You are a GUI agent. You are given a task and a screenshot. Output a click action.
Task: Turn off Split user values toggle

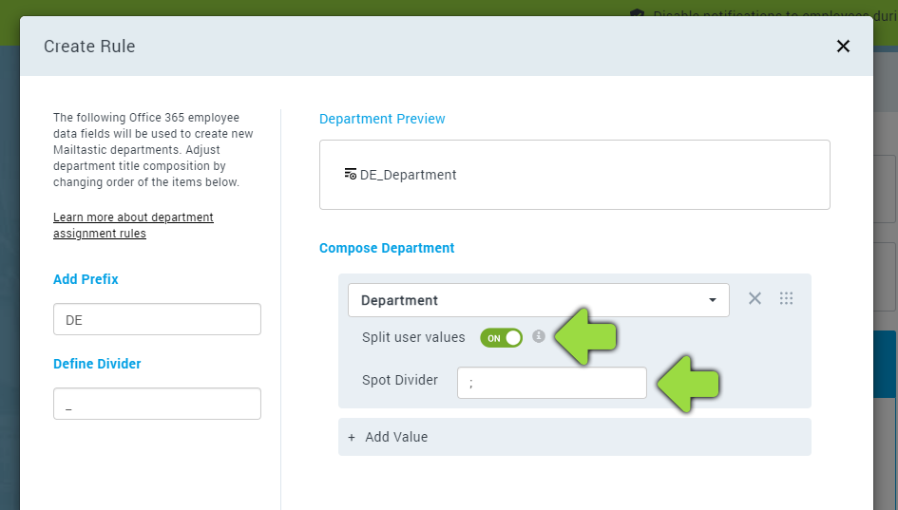501,338
